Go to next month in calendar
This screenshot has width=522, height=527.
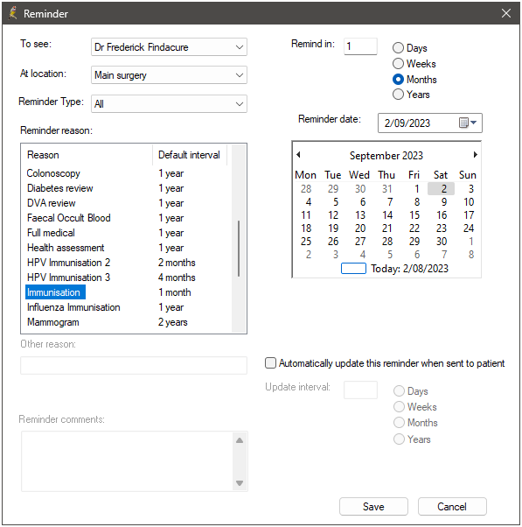coord(475,155)
